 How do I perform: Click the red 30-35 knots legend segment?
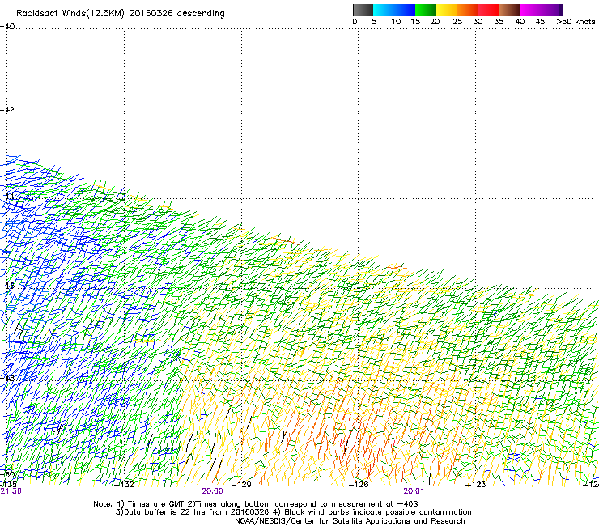pyautogui.click(x=489, y=10)
